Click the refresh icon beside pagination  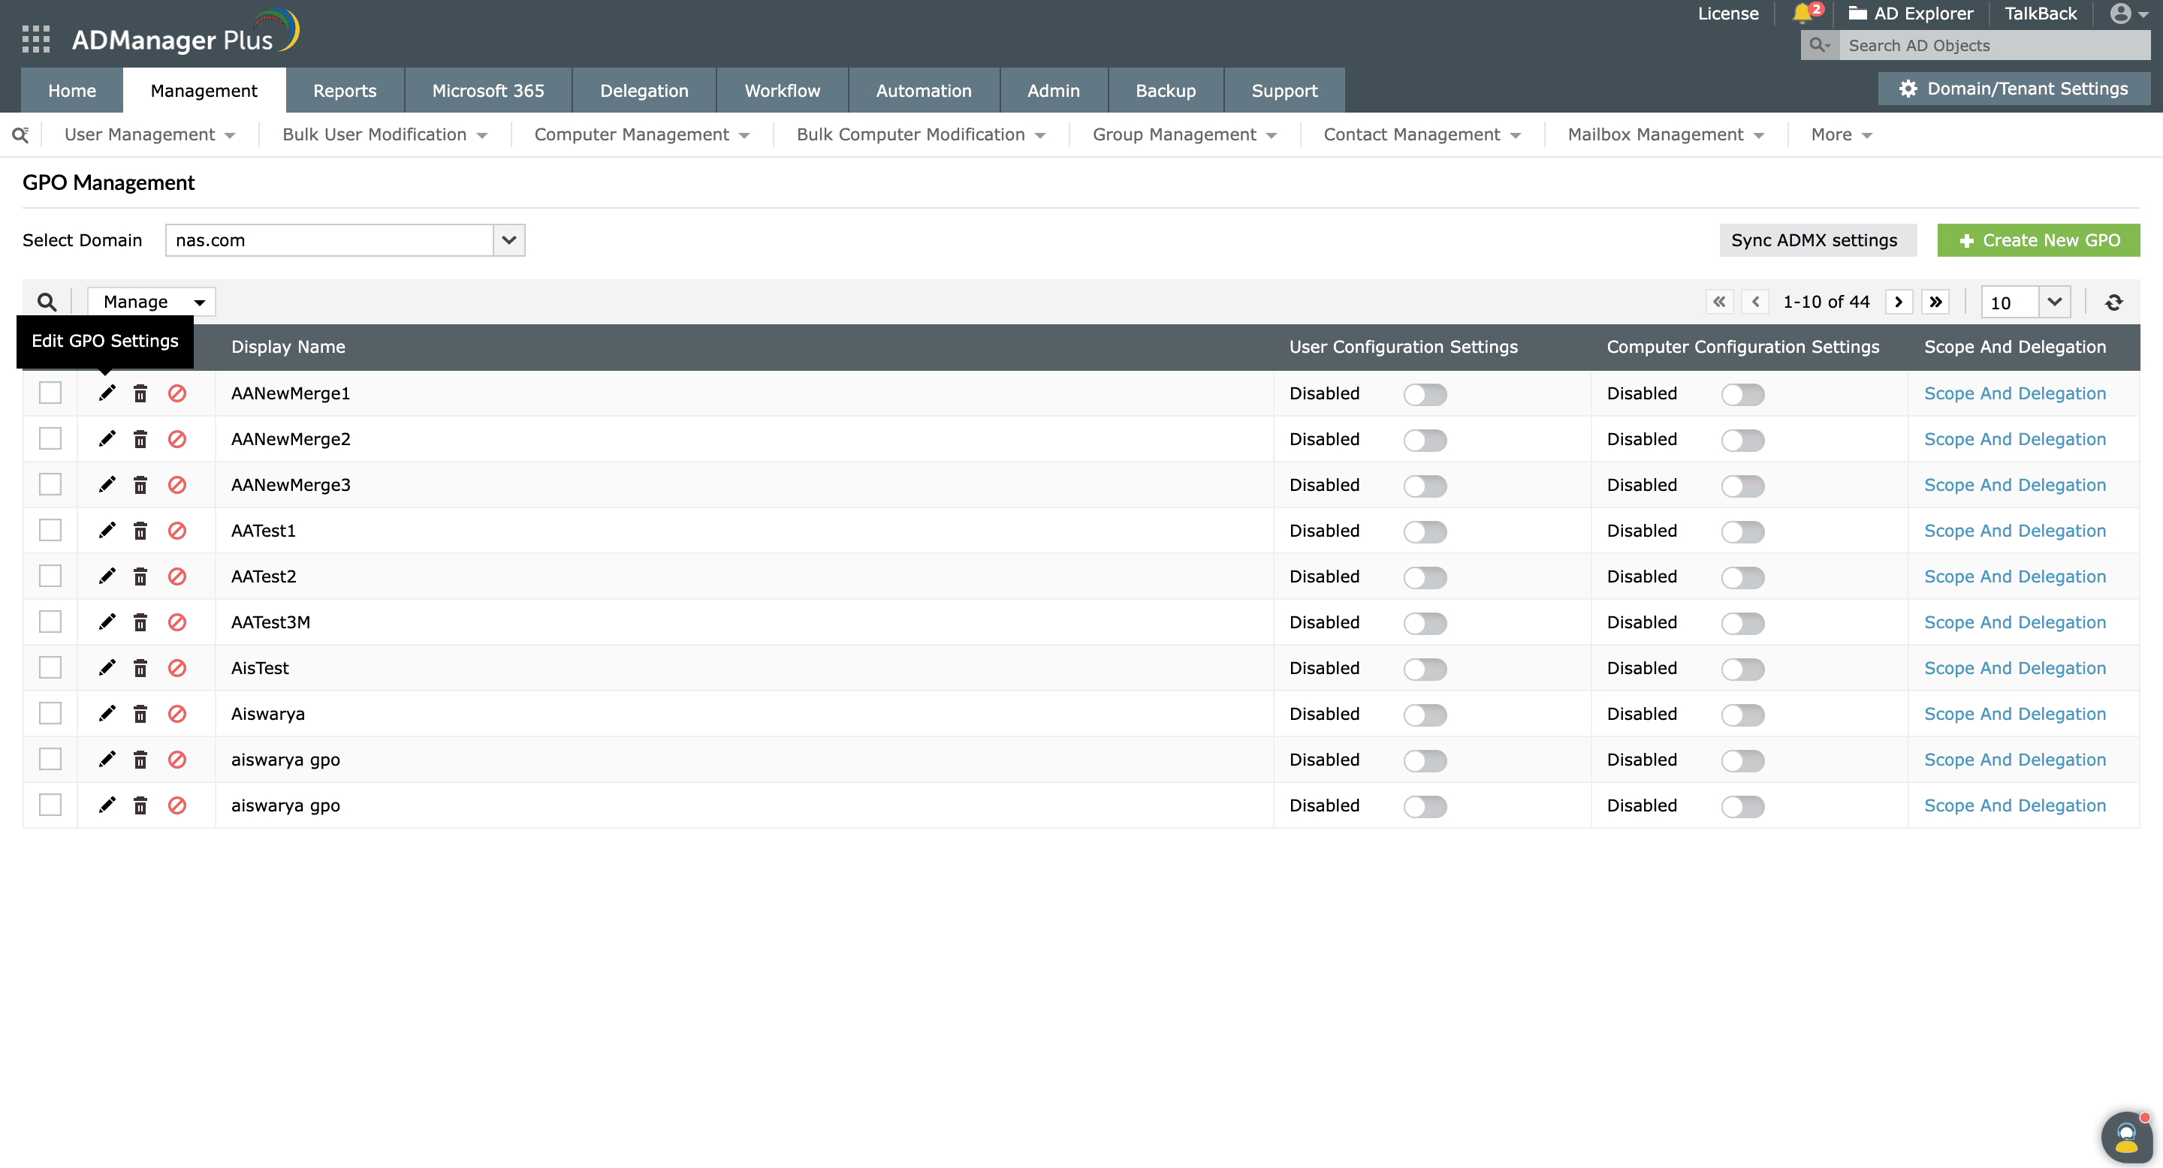(2113, 302)
